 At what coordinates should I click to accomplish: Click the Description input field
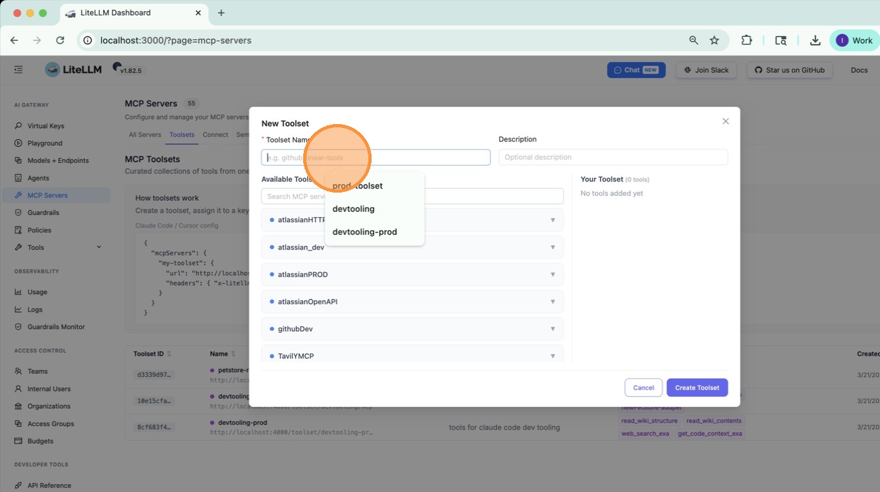(613, 157)
